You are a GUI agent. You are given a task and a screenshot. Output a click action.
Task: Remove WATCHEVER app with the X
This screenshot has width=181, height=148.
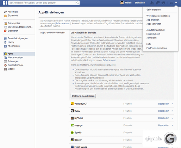point(172,104)
